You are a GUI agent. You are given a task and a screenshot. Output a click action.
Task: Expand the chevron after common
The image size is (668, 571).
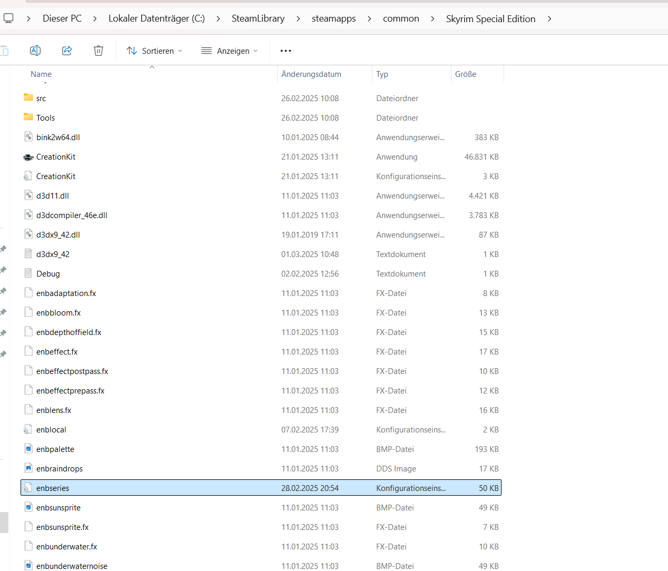pyautogui.click(x=433, y=18)
